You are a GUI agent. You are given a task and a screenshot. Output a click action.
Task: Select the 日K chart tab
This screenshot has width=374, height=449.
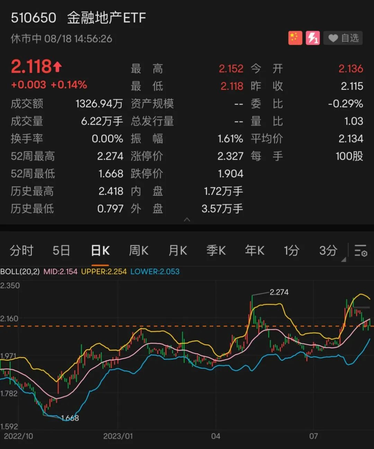coord(100,250)
